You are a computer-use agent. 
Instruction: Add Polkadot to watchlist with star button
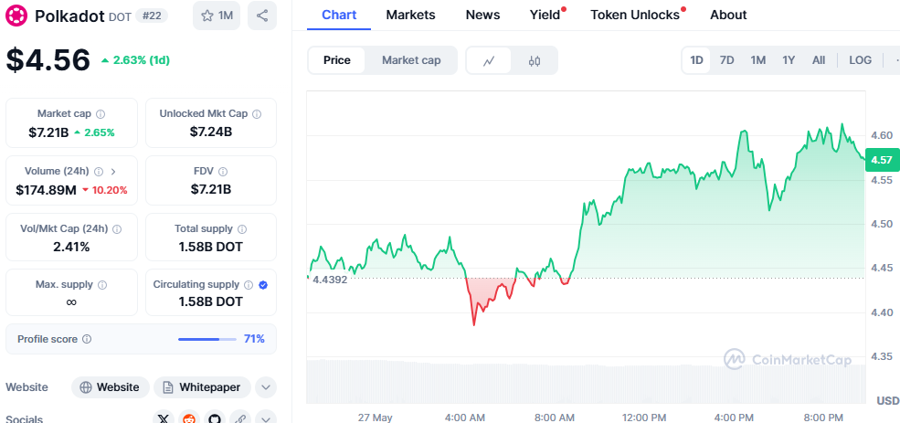217,16
